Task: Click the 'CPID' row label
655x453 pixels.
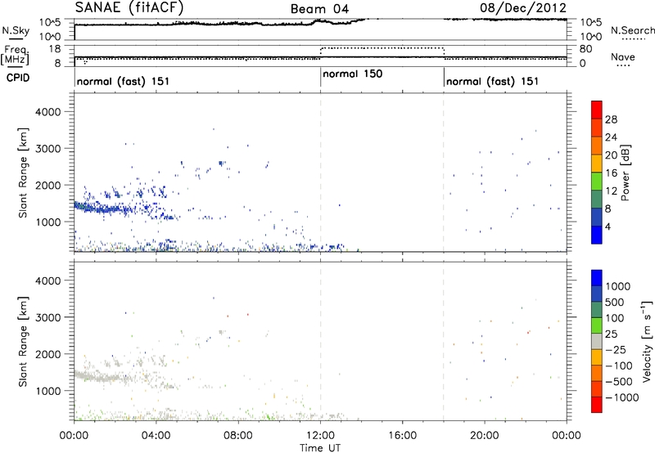Action: pos(18,78)
